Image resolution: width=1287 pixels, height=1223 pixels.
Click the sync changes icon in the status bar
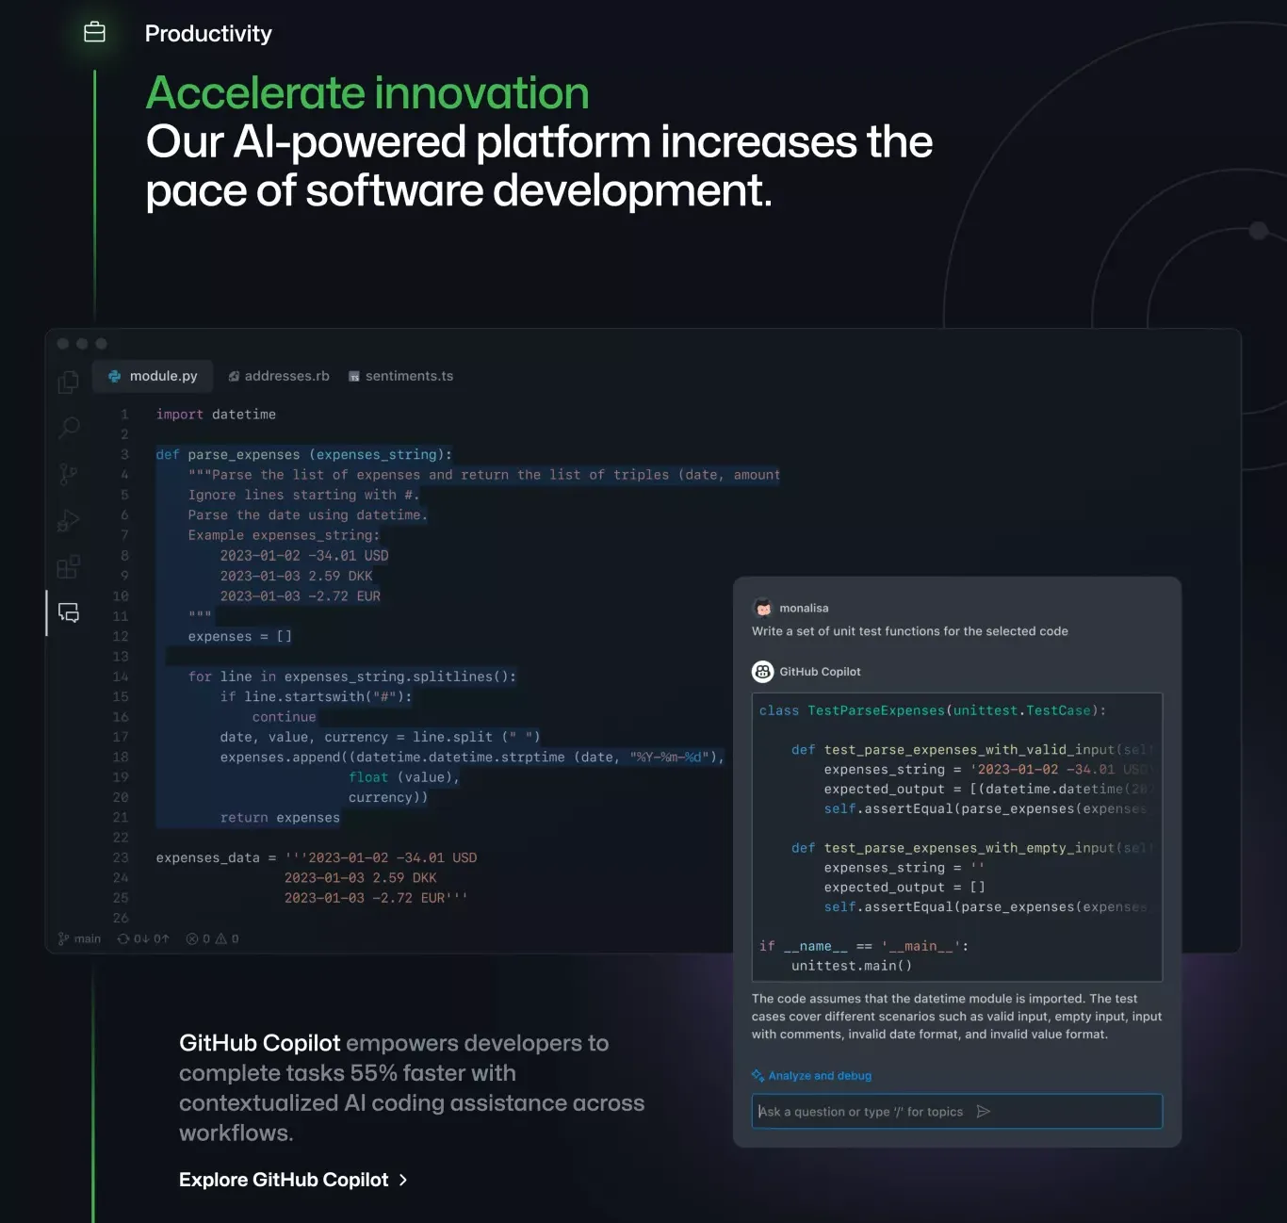123,938
